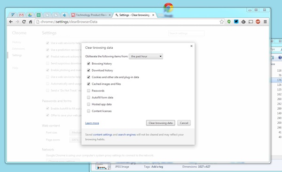Image resolution: width=282 pixels, height=172 pixels.
Task: Open the Adblock Plus extension icon
Action: pos(258,22)
